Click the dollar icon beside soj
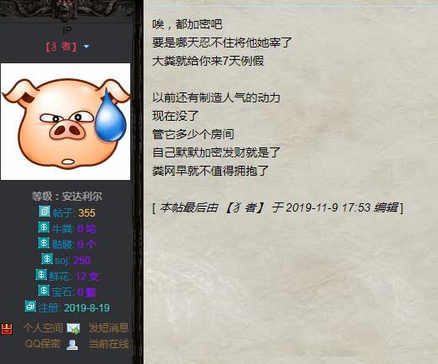The image size is (438, 364). click(x=47, y=259)
